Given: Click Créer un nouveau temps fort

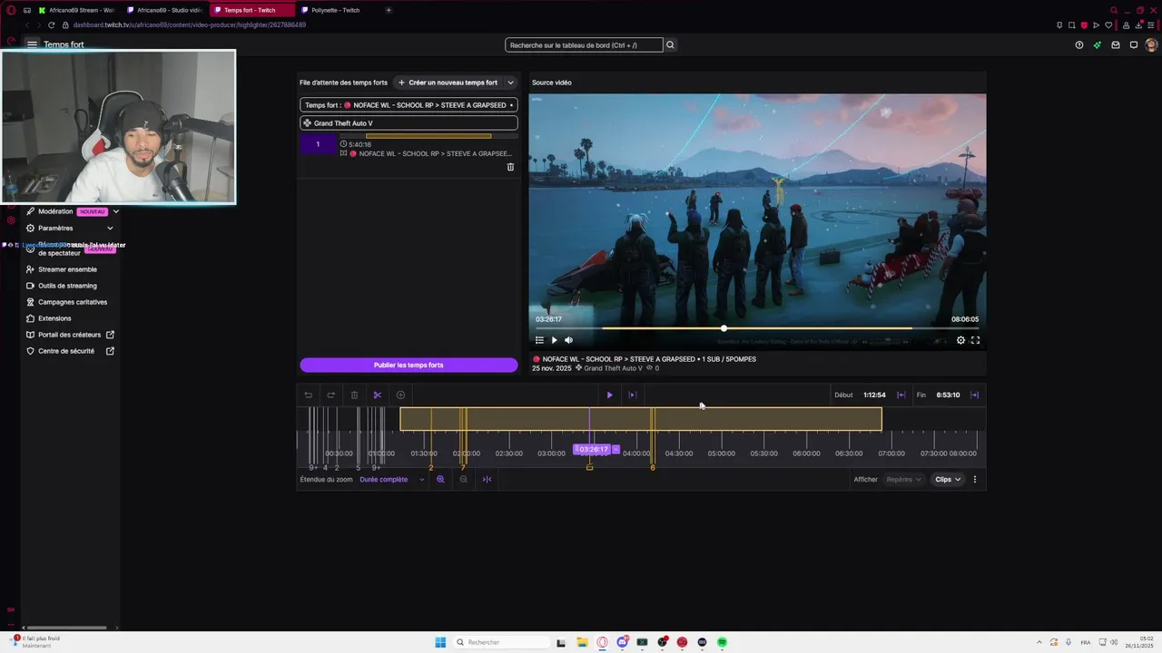Looking at the screenshot, I should 448,83.
